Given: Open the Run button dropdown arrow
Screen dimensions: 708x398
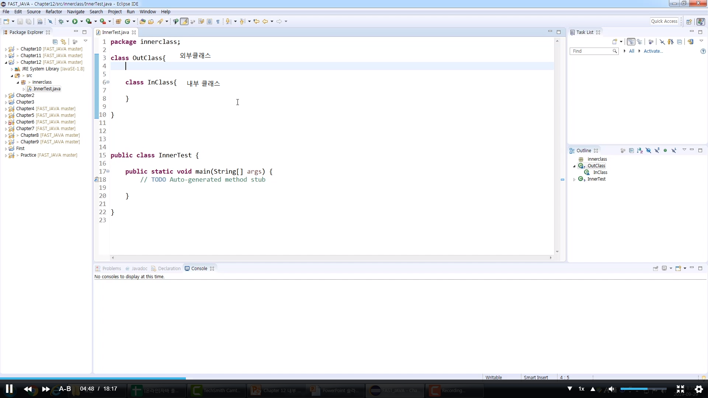Looking at the screenshot, I should click(81, 21).
